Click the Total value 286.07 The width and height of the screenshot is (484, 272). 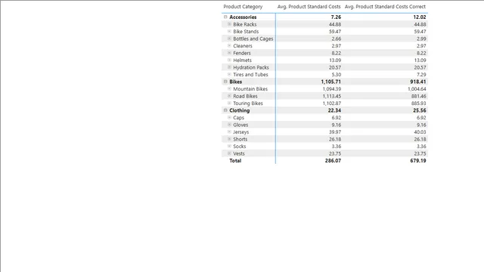pos(333,161)
